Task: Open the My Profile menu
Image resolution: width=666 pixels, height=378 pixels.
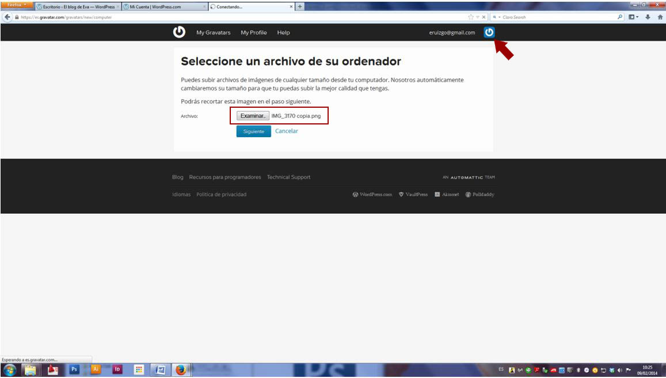Action: point(253,33)
